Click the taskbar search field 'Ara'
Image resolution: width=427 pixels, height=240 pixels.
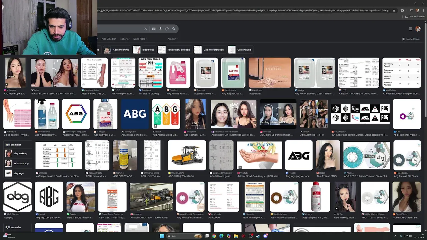pyautogui.click(x=184, y=236)
